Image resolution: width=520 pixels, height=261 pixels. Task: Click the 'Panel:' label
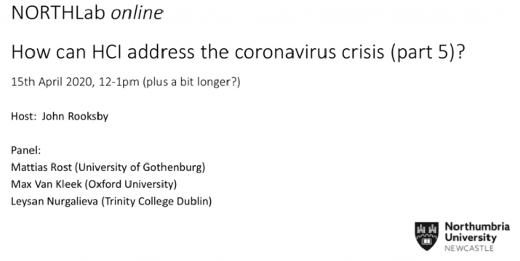click(26, 150)
